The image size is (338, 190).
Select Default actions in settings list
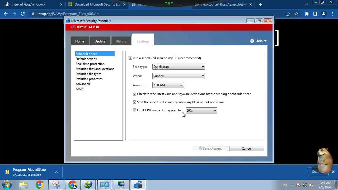click(x=86, y=59)
